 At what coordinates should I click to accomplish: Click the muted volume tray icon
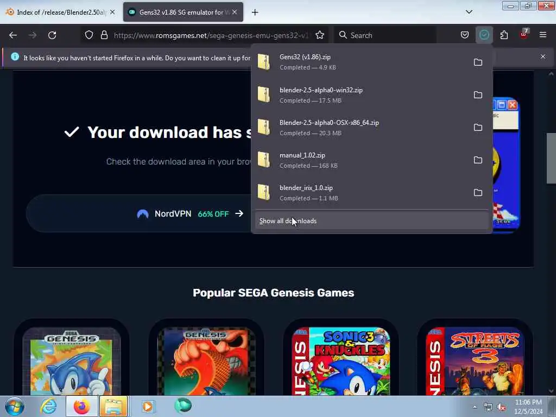[x=501, y=407]
